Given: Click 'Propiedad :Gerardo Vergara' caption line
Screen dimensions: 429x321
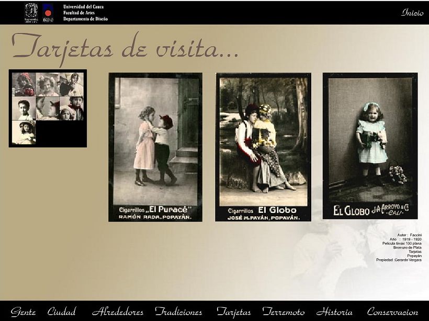Looking at the screenshot, I should click(399, 260).
